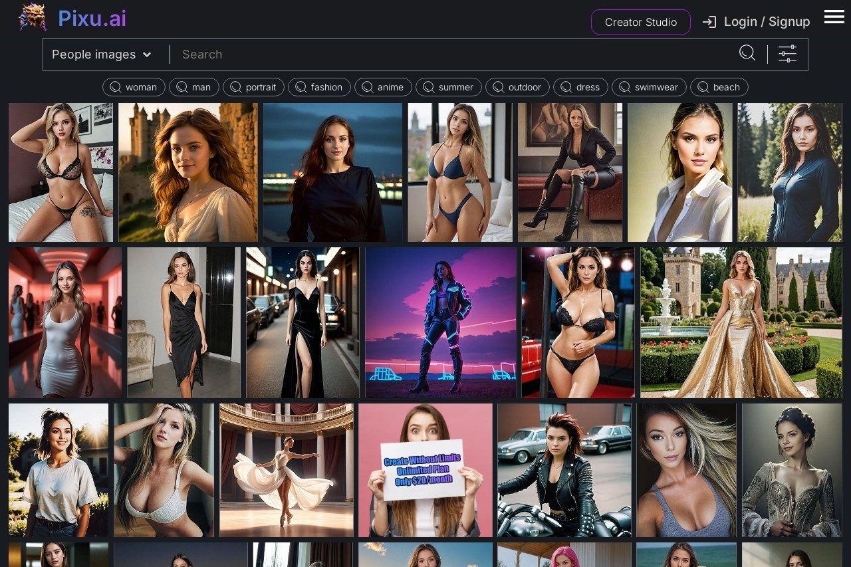
Task: Open the white shirt portrait thumbnail
Action: 680,172
